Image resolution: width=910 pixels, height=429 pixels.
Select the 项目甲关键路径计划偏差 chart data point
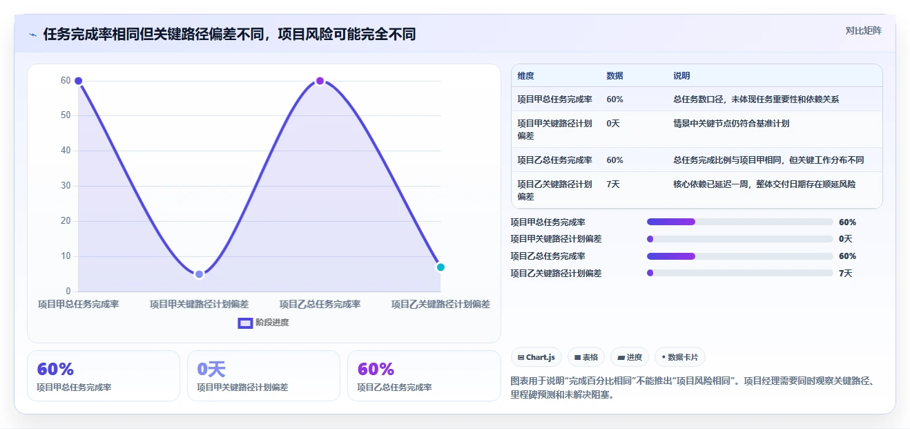point(199,274)
